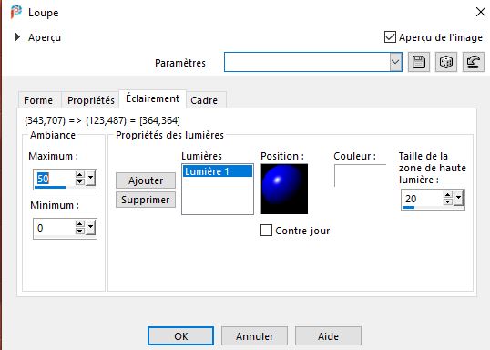Click the save preset floppy disk icon
Viewport: 490px width, 350px height.
(419, 62)
